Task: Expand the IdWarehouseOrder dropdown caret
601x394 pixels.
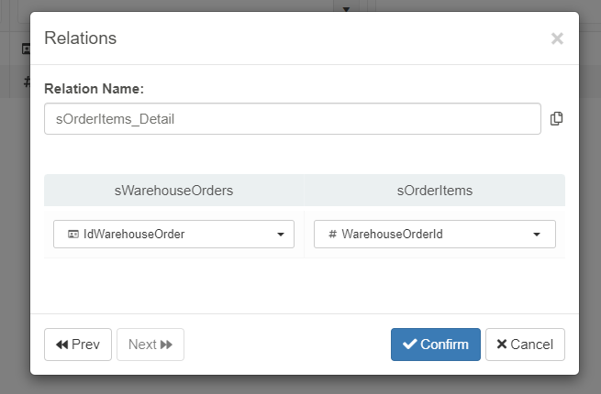Action: point(280,235)
